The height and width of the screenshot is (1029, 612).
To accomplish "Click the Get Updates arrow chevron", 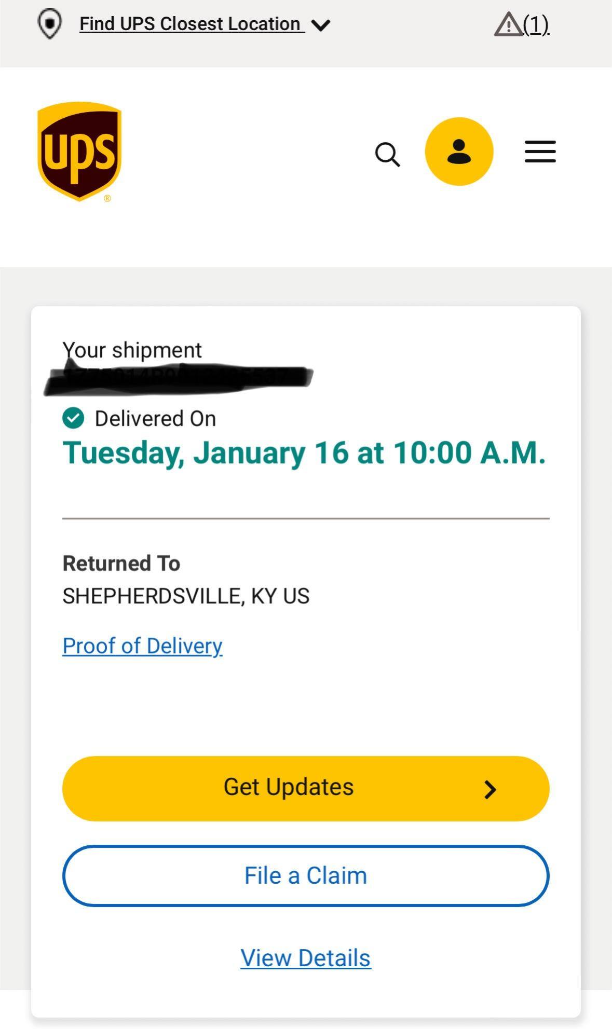I will point(490,790).
